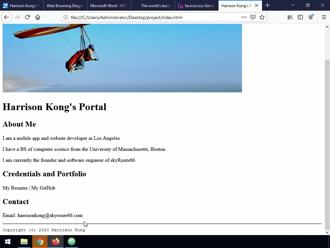Open the Library bookmarks and history panel
Image resolution: width=330 pixels, height=248 pixels.
[290, 17]
